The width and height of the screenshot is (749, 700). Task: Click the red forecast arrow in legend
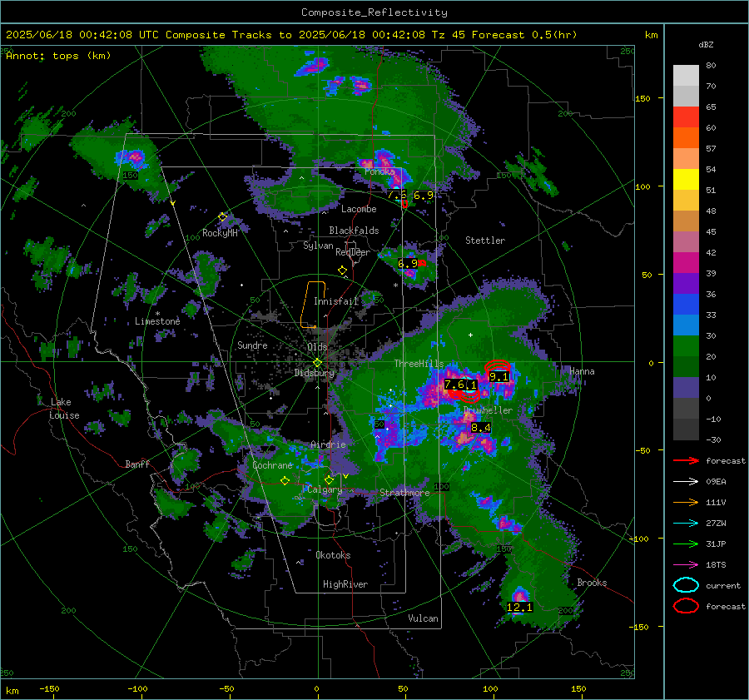[686, 460]
